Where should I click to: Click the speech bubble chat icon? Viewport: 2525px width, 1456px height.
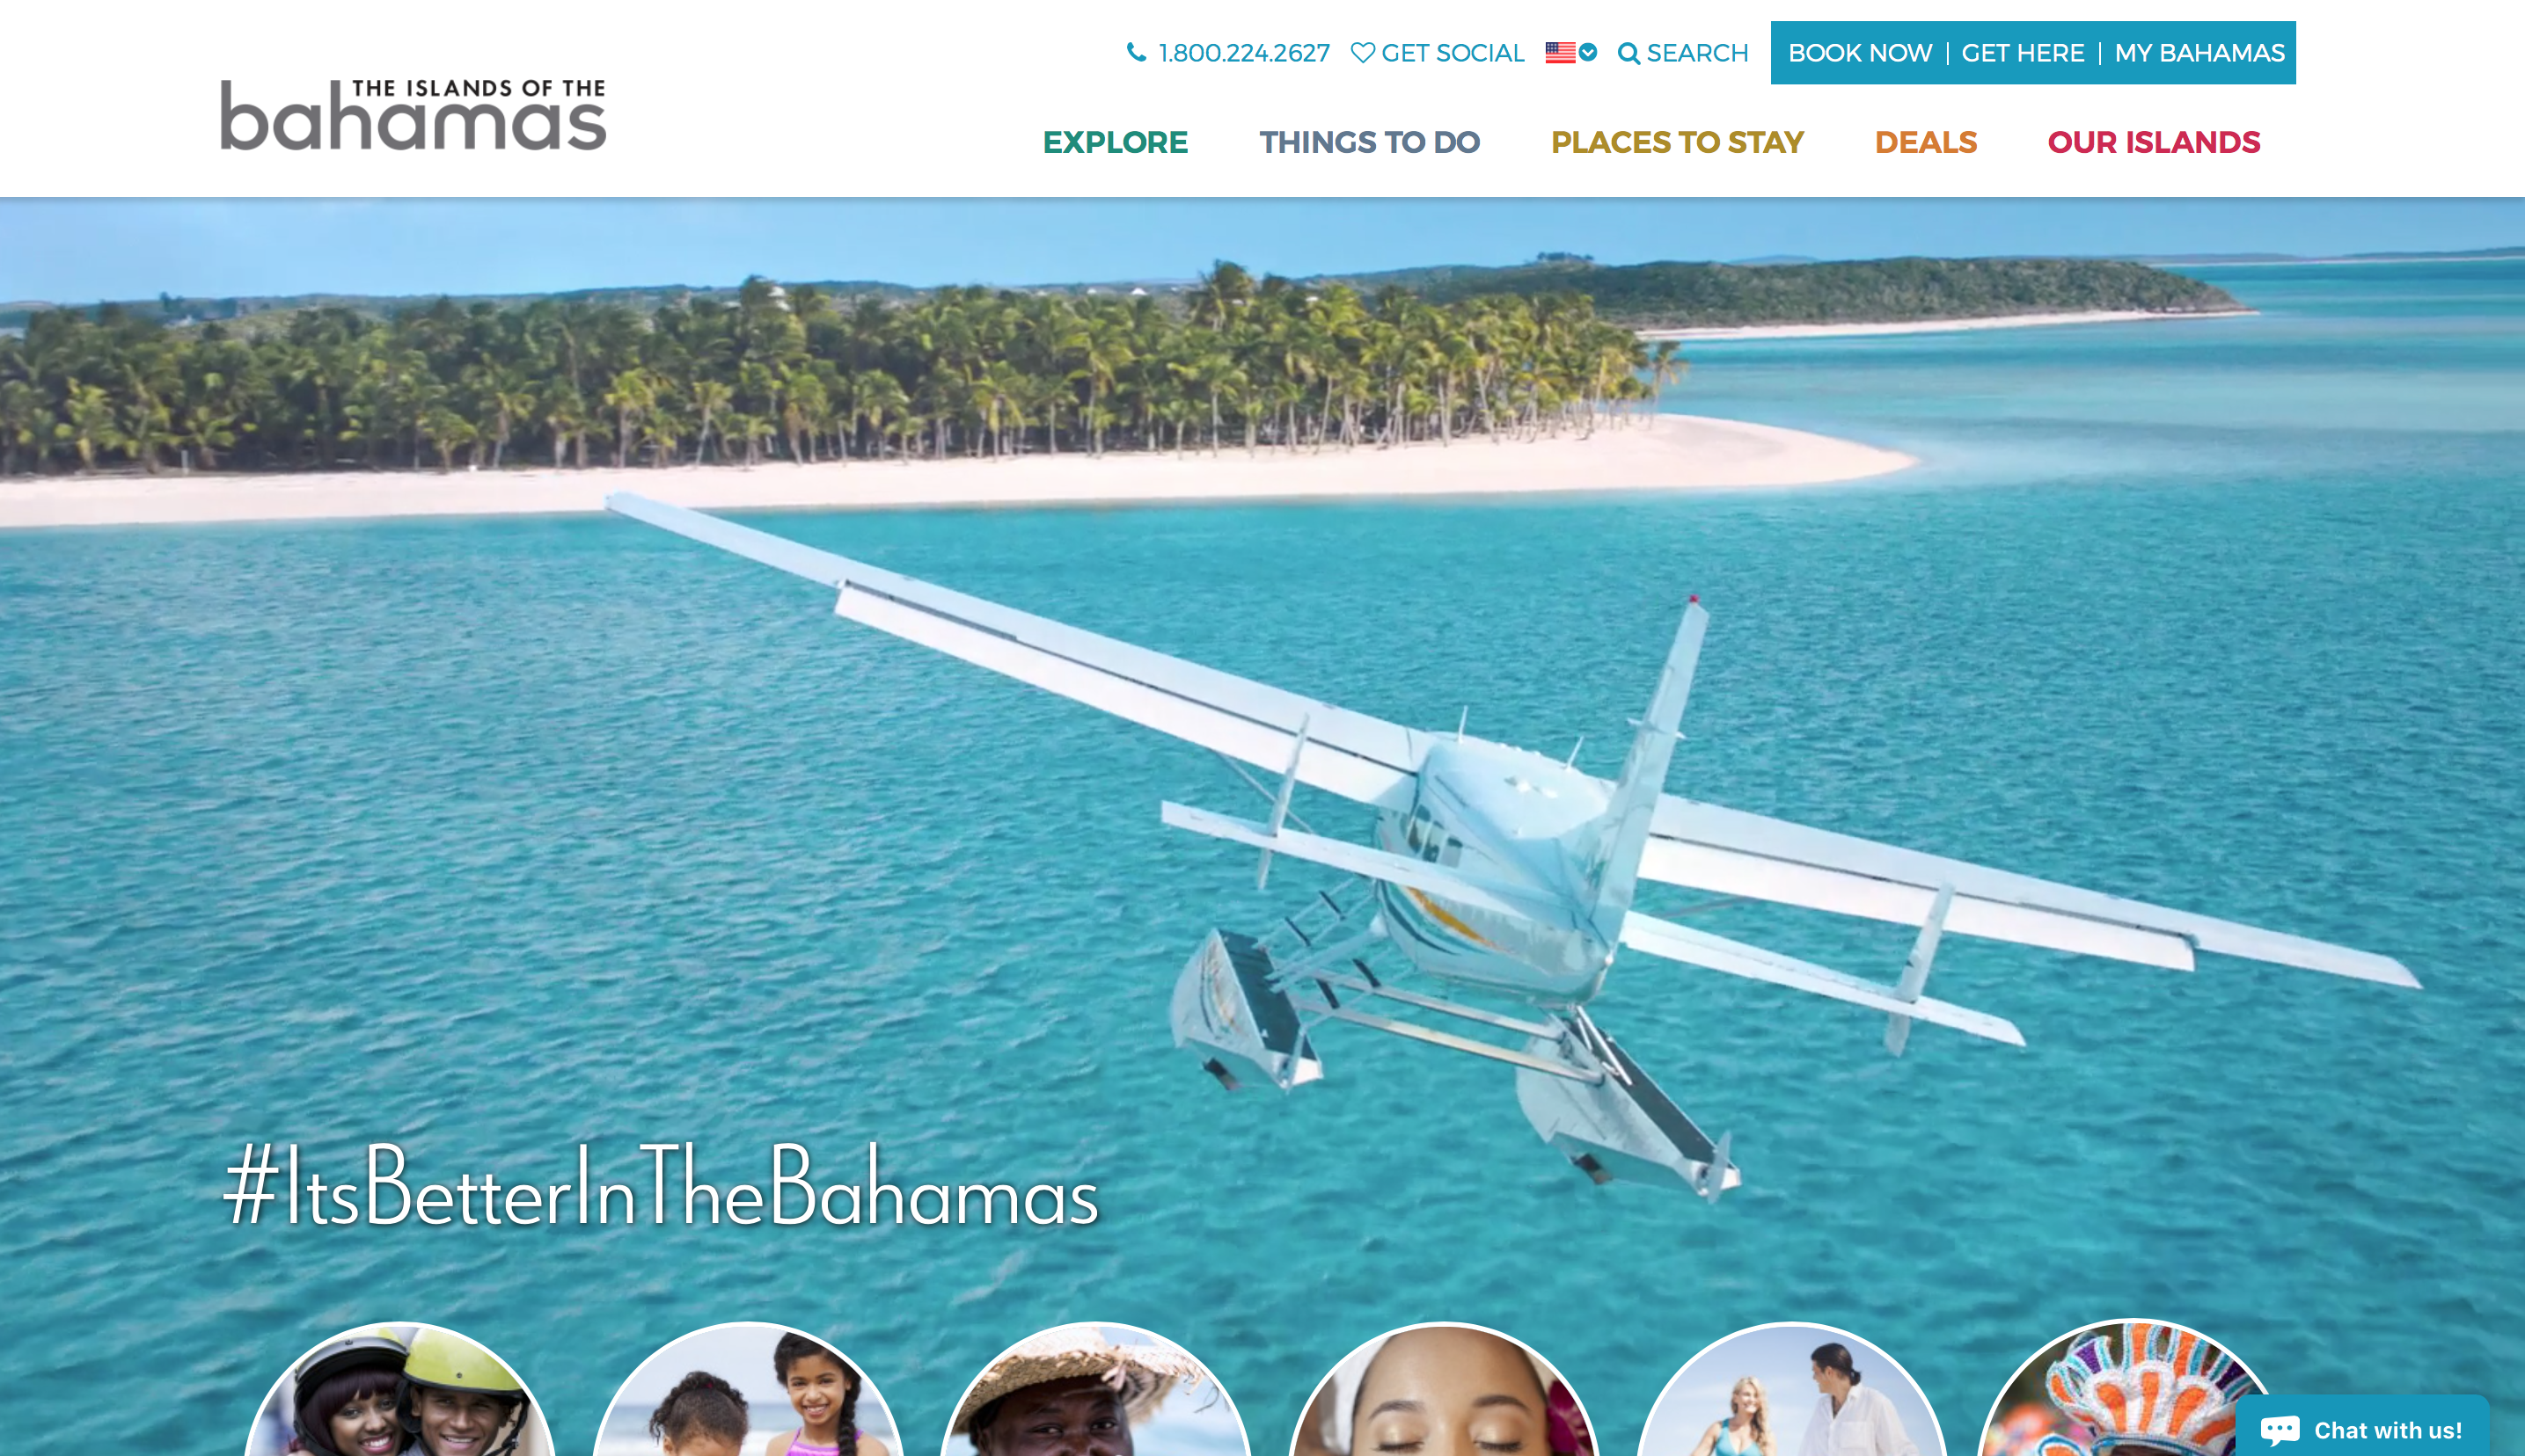click(x=2280, y=1430)
